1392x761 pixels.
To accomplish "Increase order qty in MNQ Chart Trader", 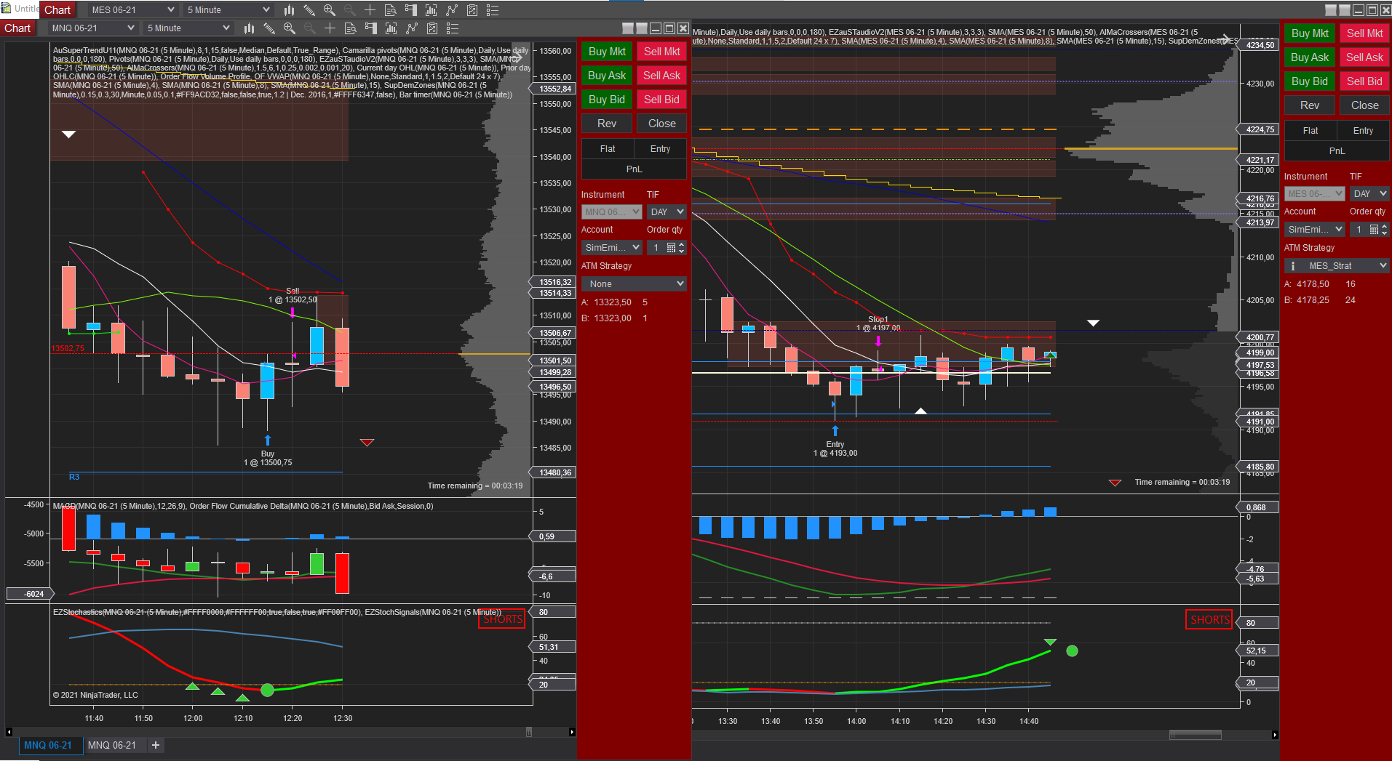I will pos(682,244).
